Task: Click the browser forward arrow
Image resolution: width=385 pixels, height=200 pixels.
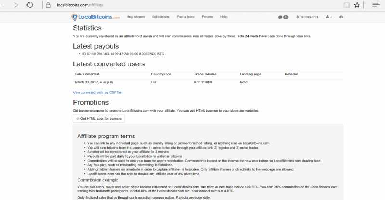Action: coord(15,5)
